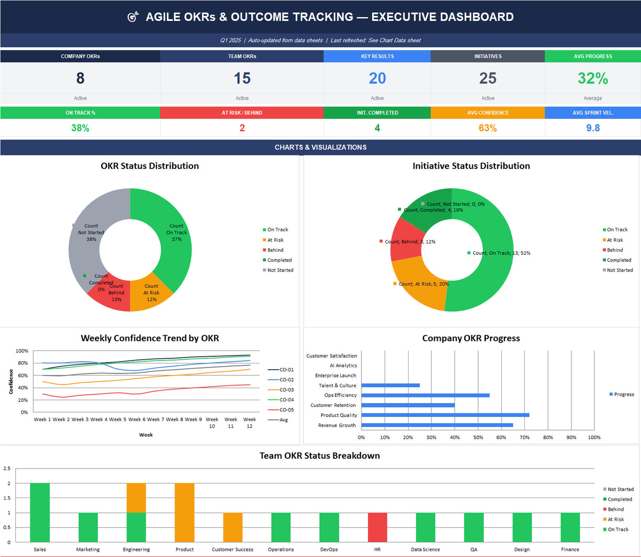Click the OKR Status Distribution chart title
The width and height of the screenshot is (641, 557).
[150, 166]
